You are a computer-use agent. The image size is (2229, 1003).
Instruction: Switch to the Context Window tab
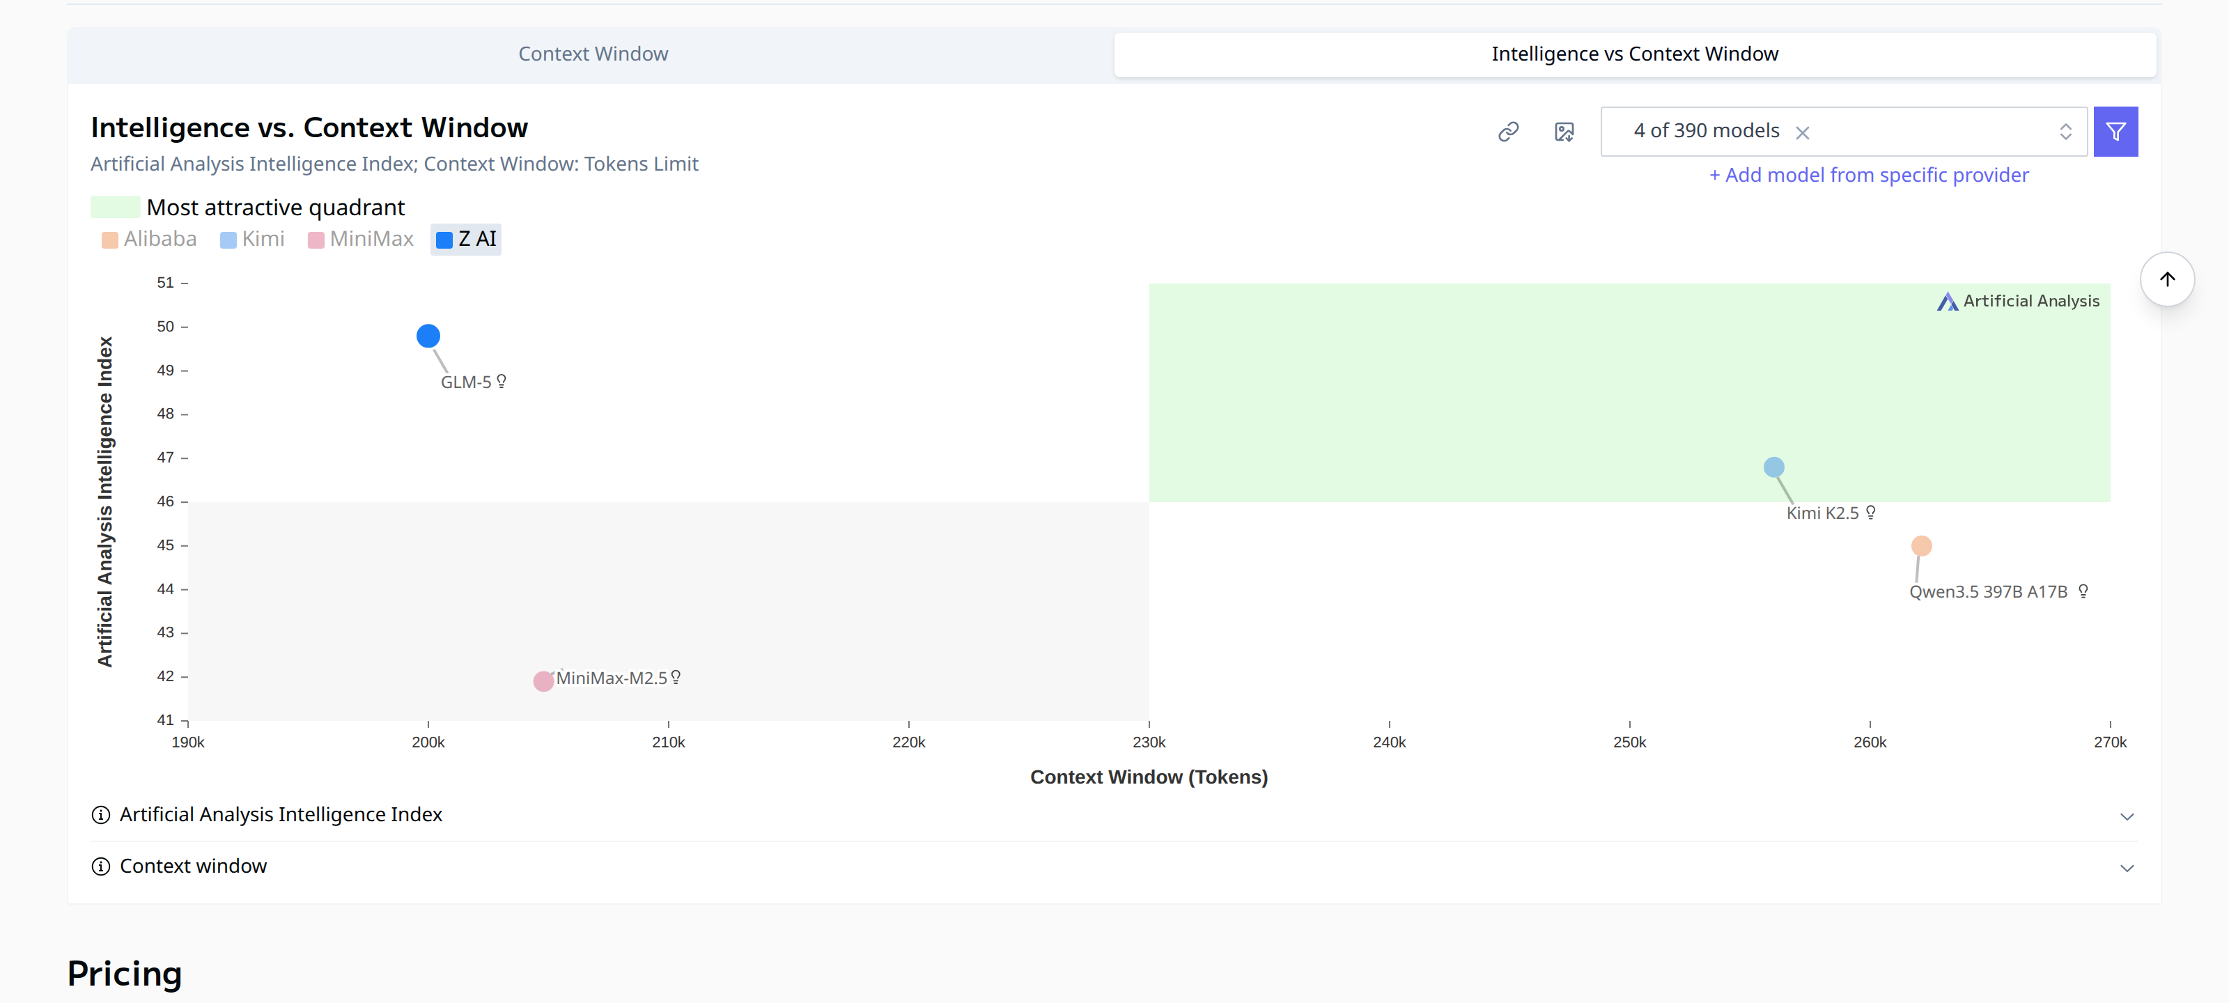[x=593, y=54]
